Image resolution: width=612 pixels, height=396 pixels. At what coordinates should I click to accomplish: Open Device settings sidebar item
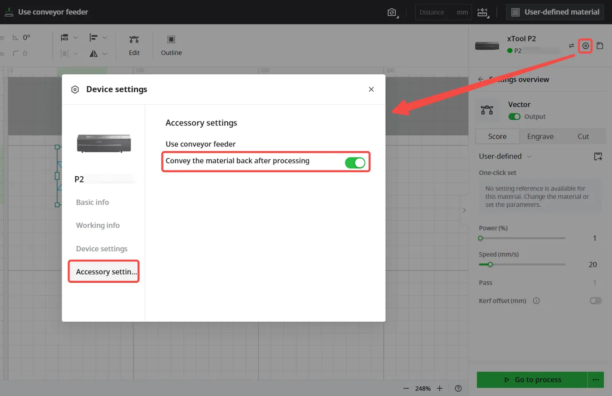click(x=102, y=249)
